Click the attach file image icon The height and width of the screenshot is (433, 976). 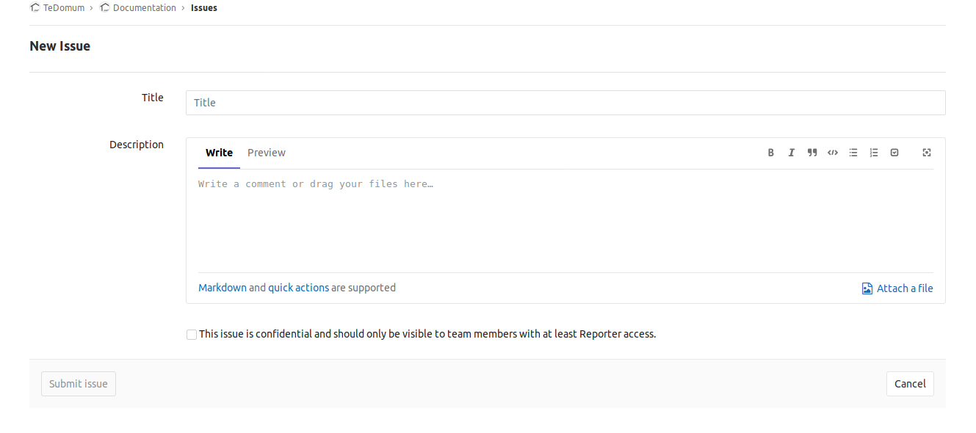click(867, 288)
